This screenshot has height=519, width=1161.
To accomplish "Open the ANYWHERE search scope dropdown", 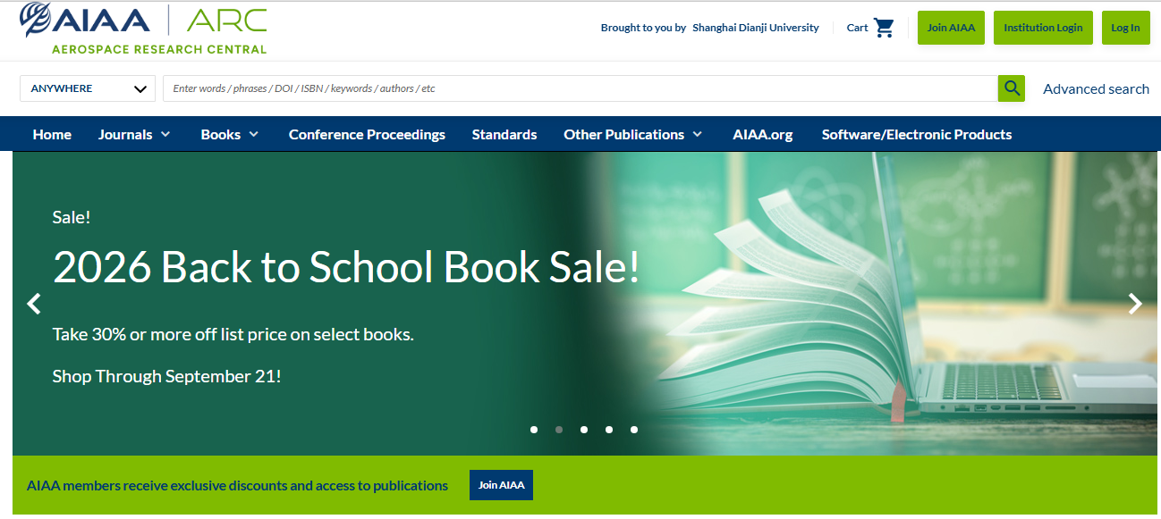I will 88,88.
